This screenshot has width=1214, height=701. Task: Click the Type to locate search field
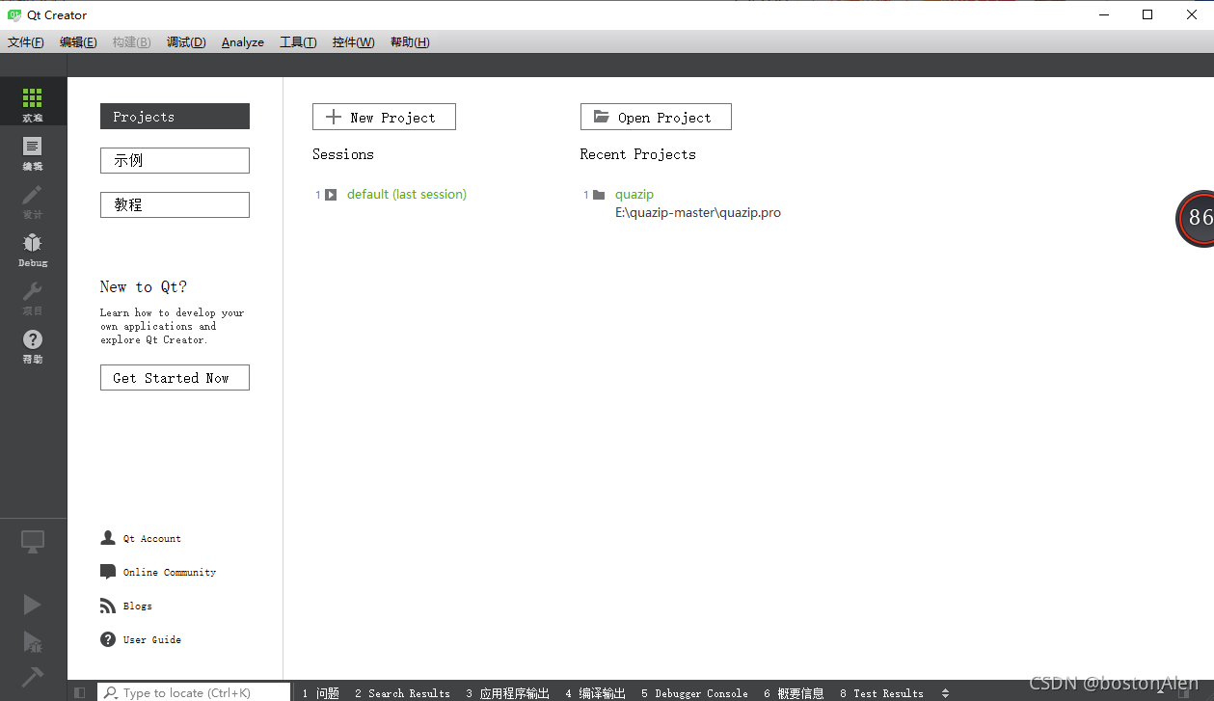[194, 692]
